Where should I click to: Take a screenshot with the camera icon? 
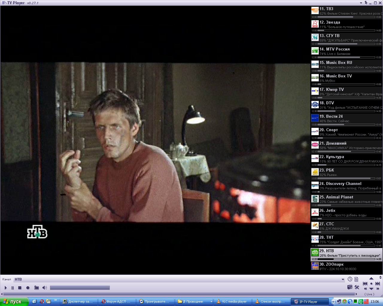350,287
